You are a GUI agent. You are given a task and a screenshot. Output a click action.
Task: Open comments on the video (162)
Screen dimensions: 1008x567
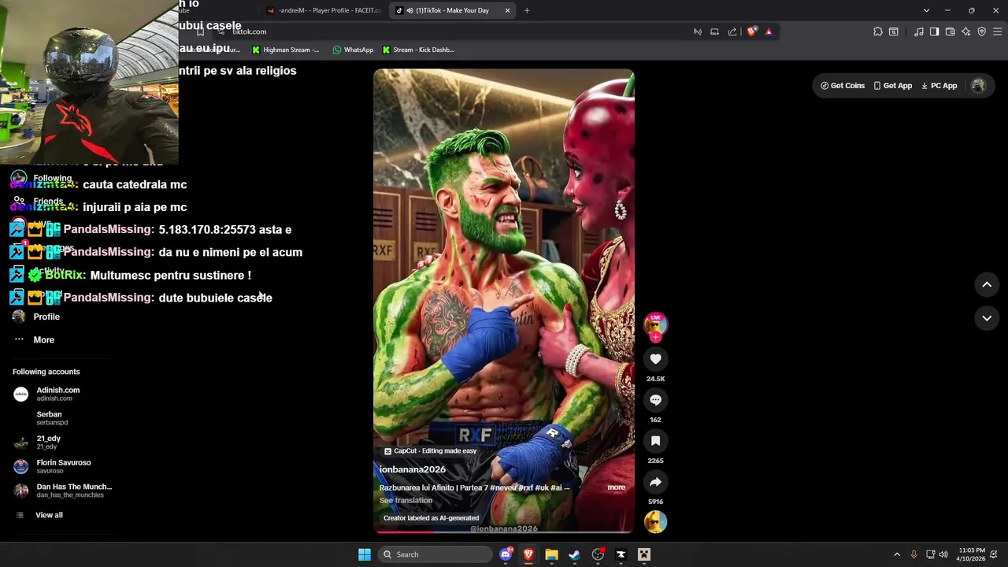click(x=655, y=400)
